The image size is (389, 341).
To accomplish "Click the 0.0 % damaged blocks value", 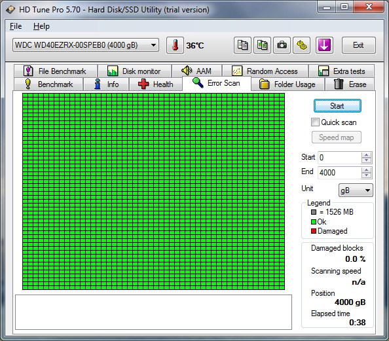I will tap(355, 259).
